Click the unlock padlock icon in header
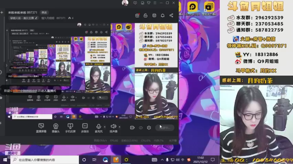The height and width of the screenshot is (164, 293). tap(145, 15)
